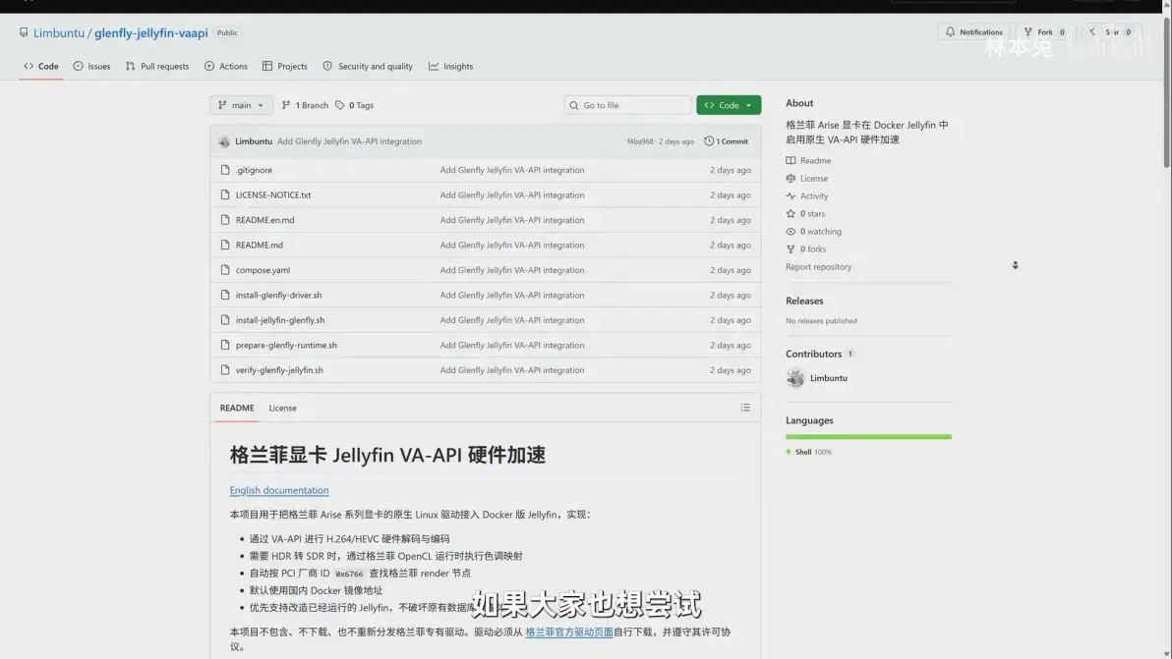Image resolution: width=1172 pixels, height=659 pixels.
Task: Open the Limbuntu owner link
Action: (59, 32)
